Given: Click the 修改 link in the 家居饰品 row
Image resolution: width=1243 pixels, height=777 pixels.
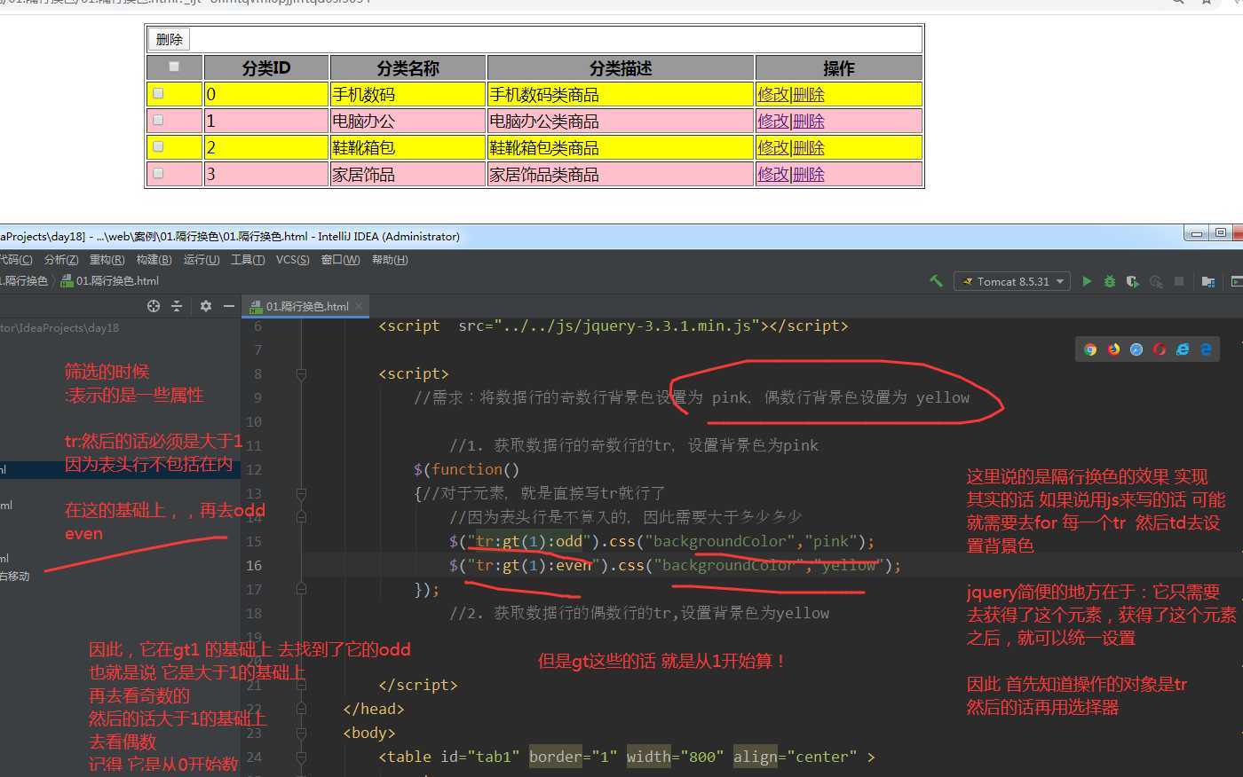Looking at the screenshot, I should [773, 174].
